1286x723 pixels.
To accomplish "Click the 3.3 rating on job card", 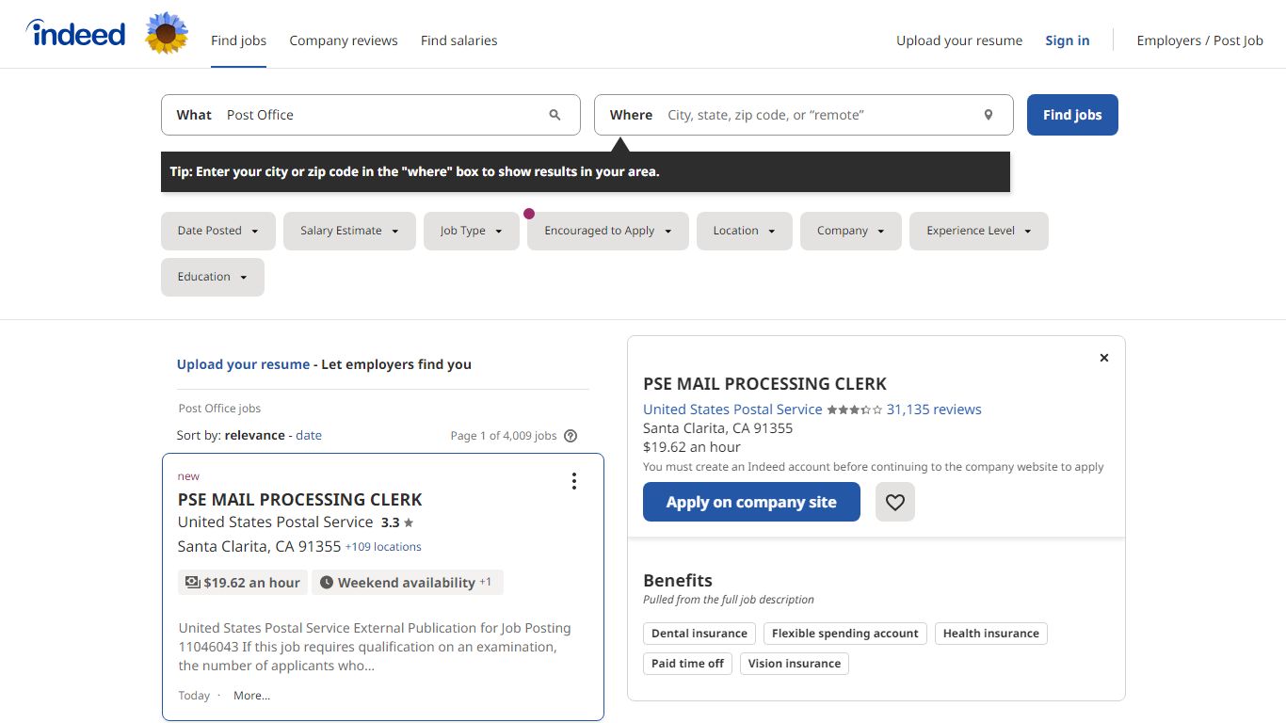I will point(397,522).
